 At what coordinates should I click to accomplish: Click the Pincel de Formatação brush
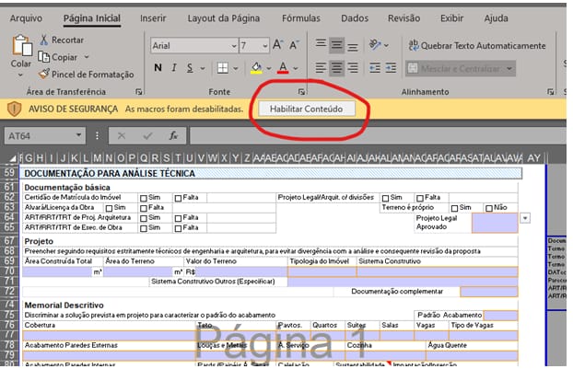click(x=43, y=74)
